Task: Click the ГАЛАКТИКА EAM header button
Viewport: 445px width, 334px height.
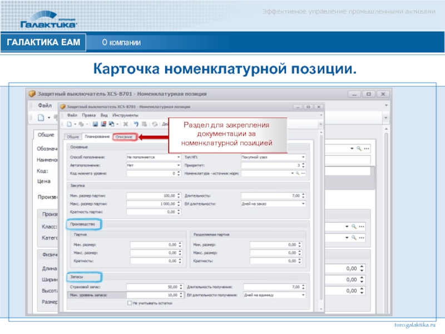Action: 43,42
